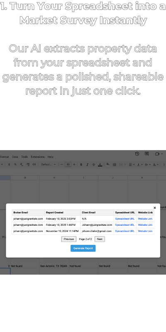Open Spreadsheet URL for February 10, 2025 1:46PM

pyautogui.click(x=125, y=225)
